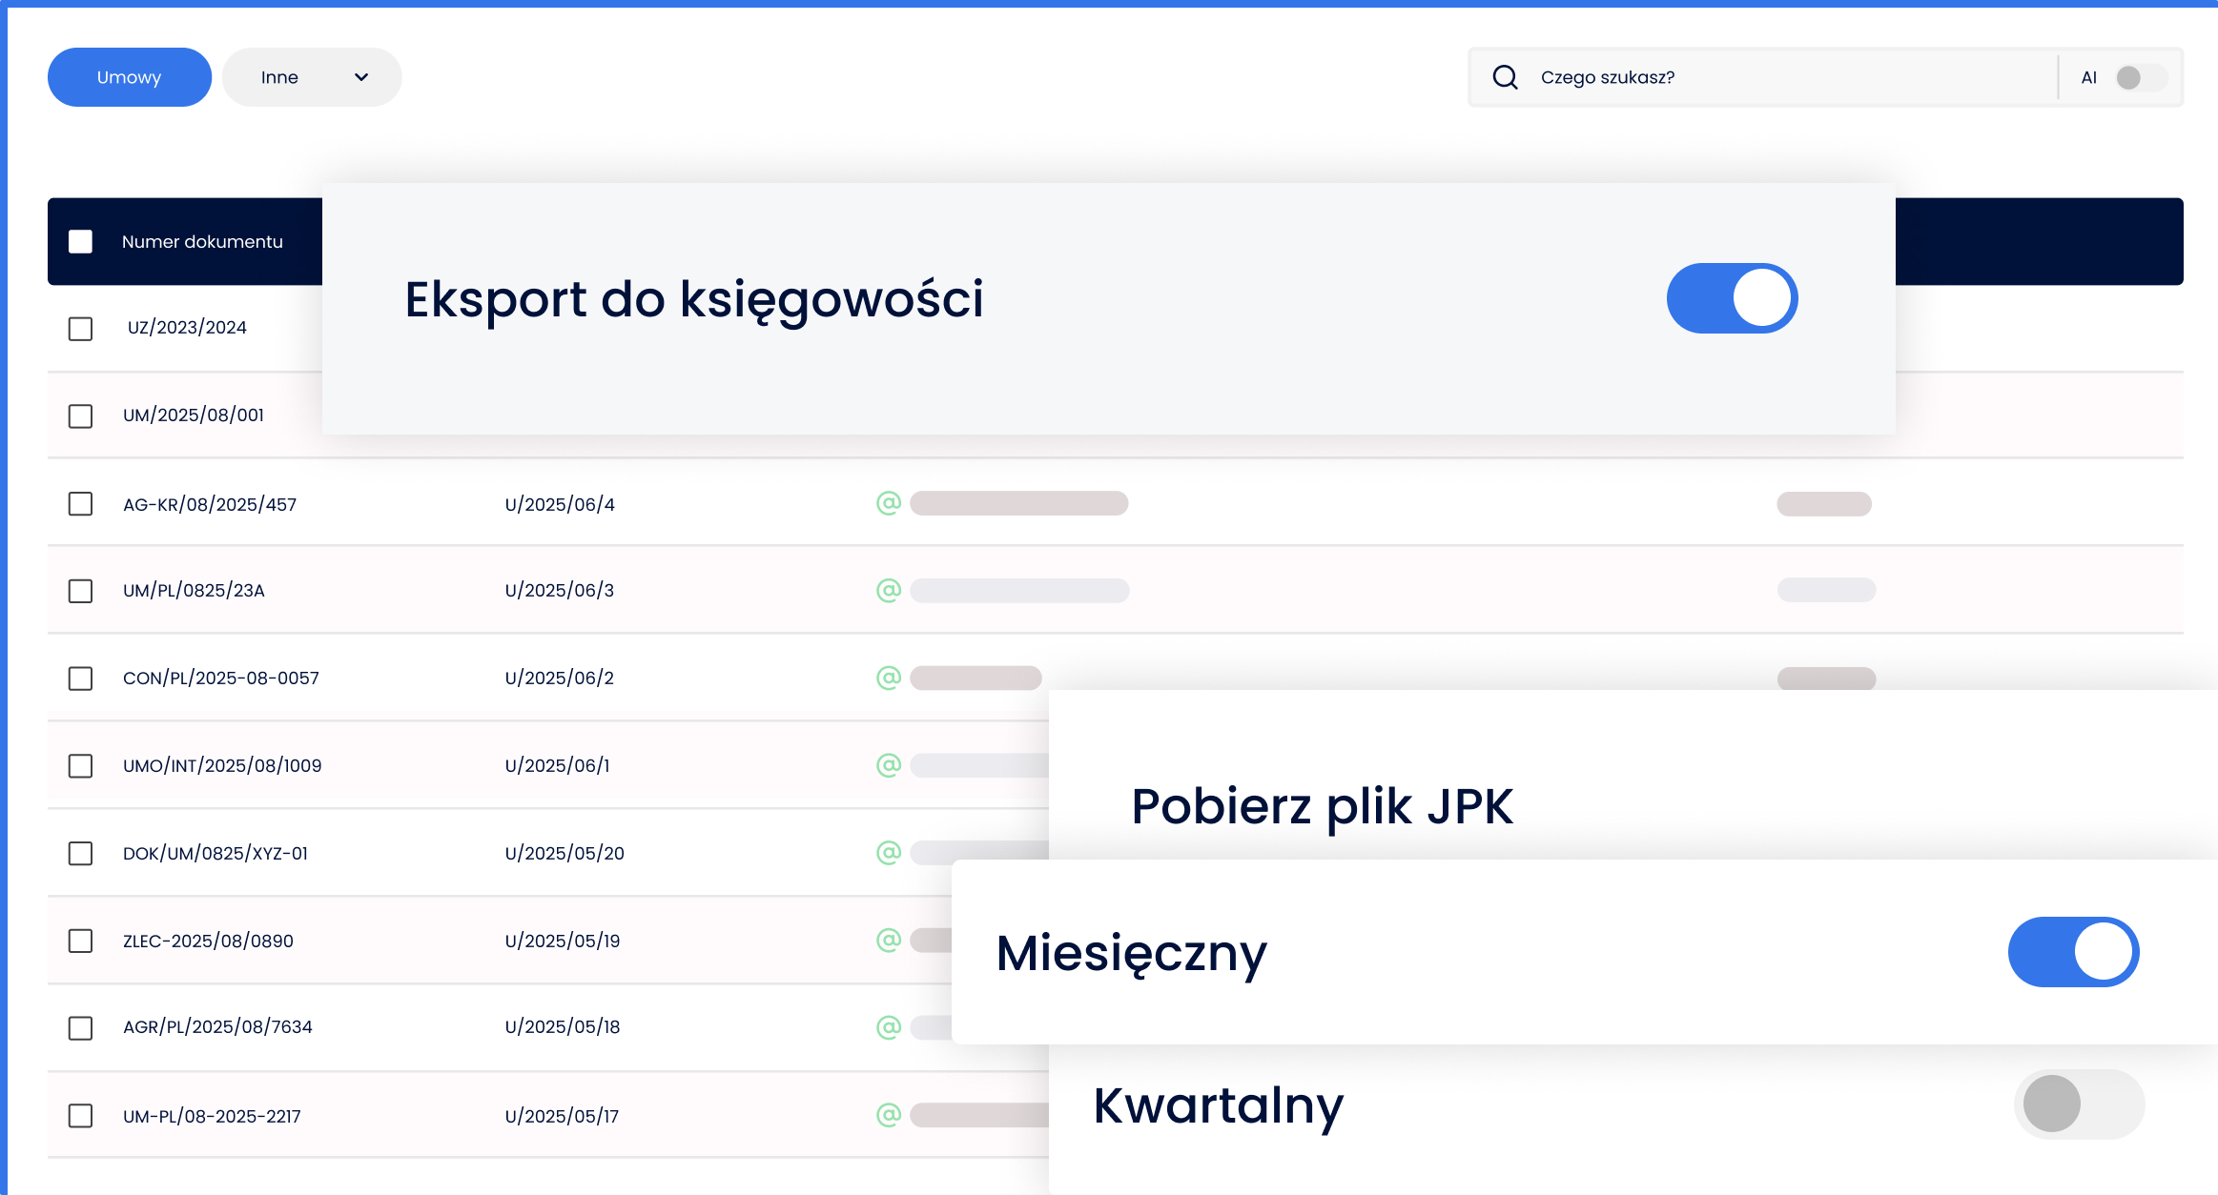
Task: Click the @ icon in DOK/UM/0825/XYZ-01 row
Action: (x=889, y=853)
